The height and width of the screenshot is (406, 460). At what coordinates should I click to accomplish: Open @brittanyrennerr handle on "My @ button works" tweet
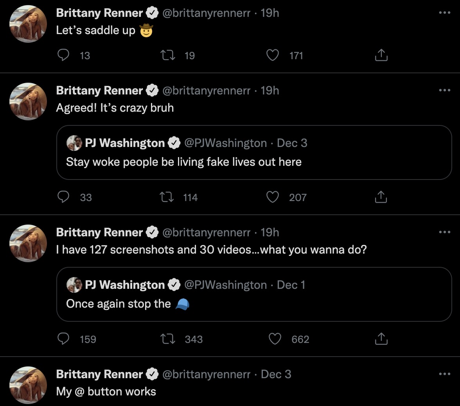(206, 374)
